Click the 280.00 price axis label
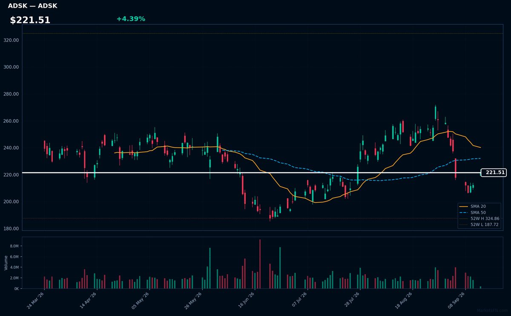511x316 pixels. click(x=11, y=94)
